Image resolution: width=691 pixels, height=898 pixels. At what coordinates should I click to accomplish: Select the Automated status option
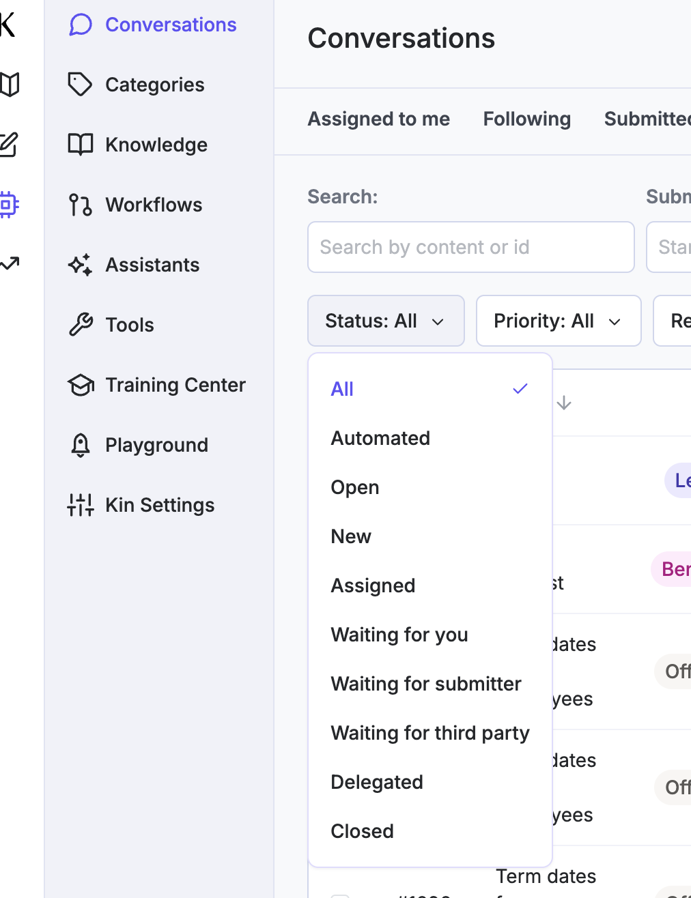(430, 438)
